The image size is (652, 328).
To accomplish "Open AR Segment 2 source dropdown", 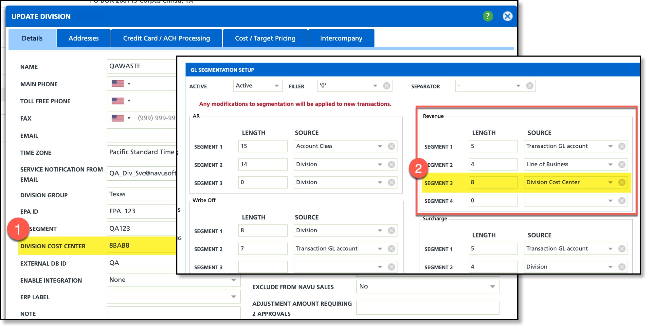I will [380, 164].
